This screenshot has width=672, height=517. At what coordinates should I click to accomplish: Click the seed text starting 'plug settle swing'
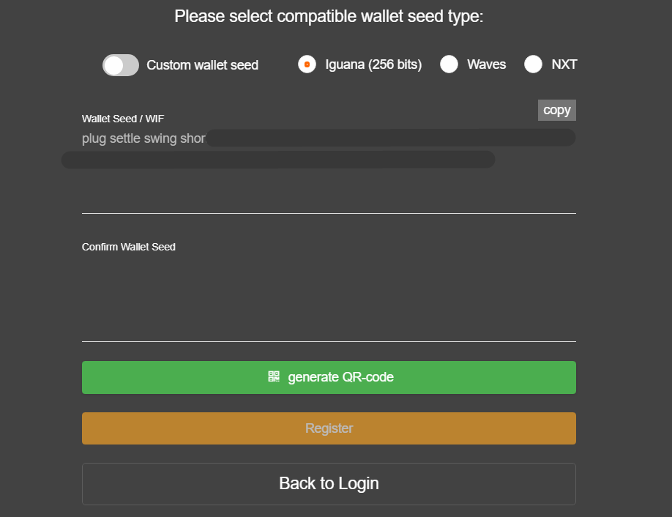143,138
